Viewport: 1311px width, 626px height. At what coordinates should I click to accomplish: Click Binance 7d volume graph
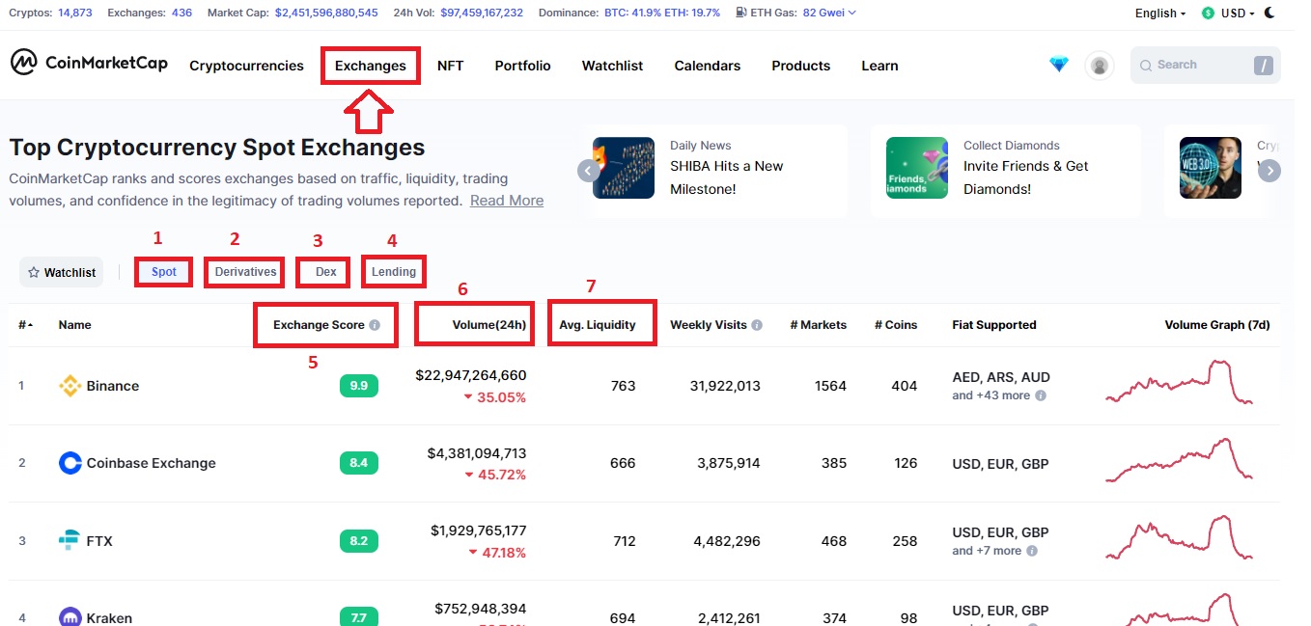(1180, 383)
